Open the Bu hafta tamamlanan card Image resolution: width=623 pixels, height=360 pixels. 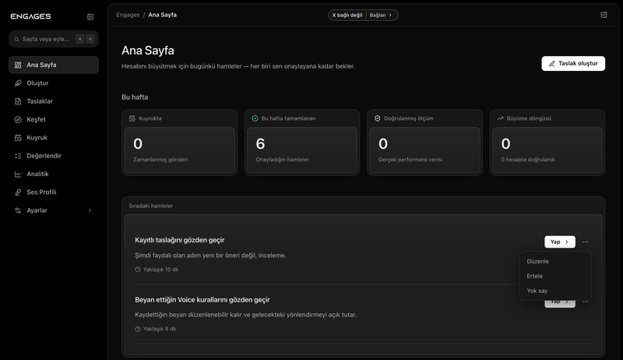tap(302, 143)
